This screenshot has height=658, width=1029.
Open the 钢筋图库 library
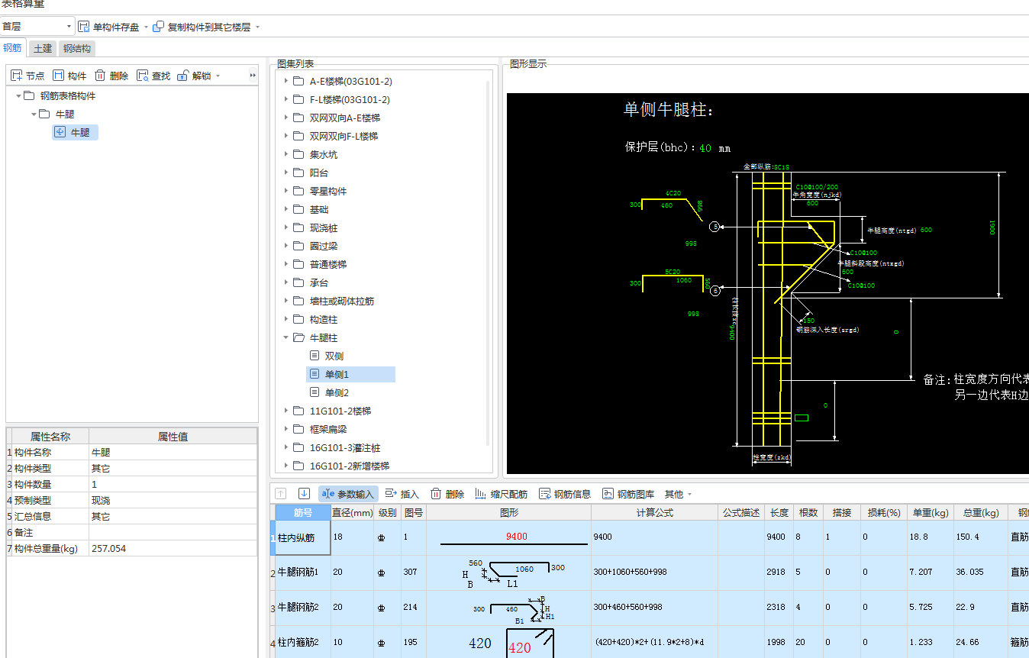tap(628, 494)
